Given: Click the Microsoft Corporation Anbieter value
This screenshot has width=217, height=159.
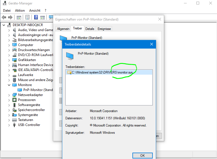Looking at the screenshot, I should pyautogui.click(x=104, y=111).
